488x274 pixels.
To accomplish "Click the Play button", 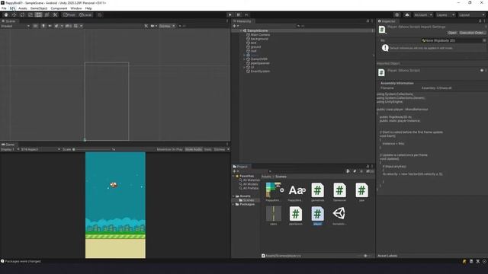I will (230, 14).
